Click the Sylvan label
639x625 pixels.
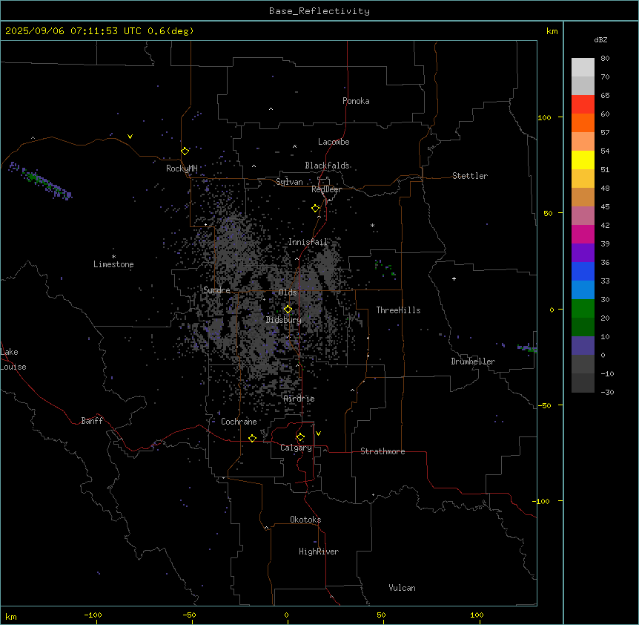click(289, 182)
